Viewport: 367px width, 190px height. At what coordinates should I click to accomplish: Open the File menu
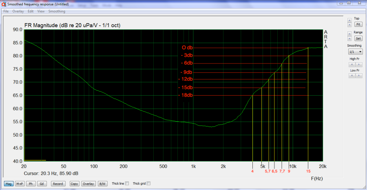[x=6, y=11]
